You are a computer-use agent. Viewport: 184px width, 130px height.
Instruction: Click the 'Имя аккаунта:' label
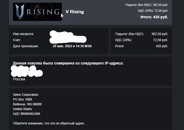pos(23,34)
